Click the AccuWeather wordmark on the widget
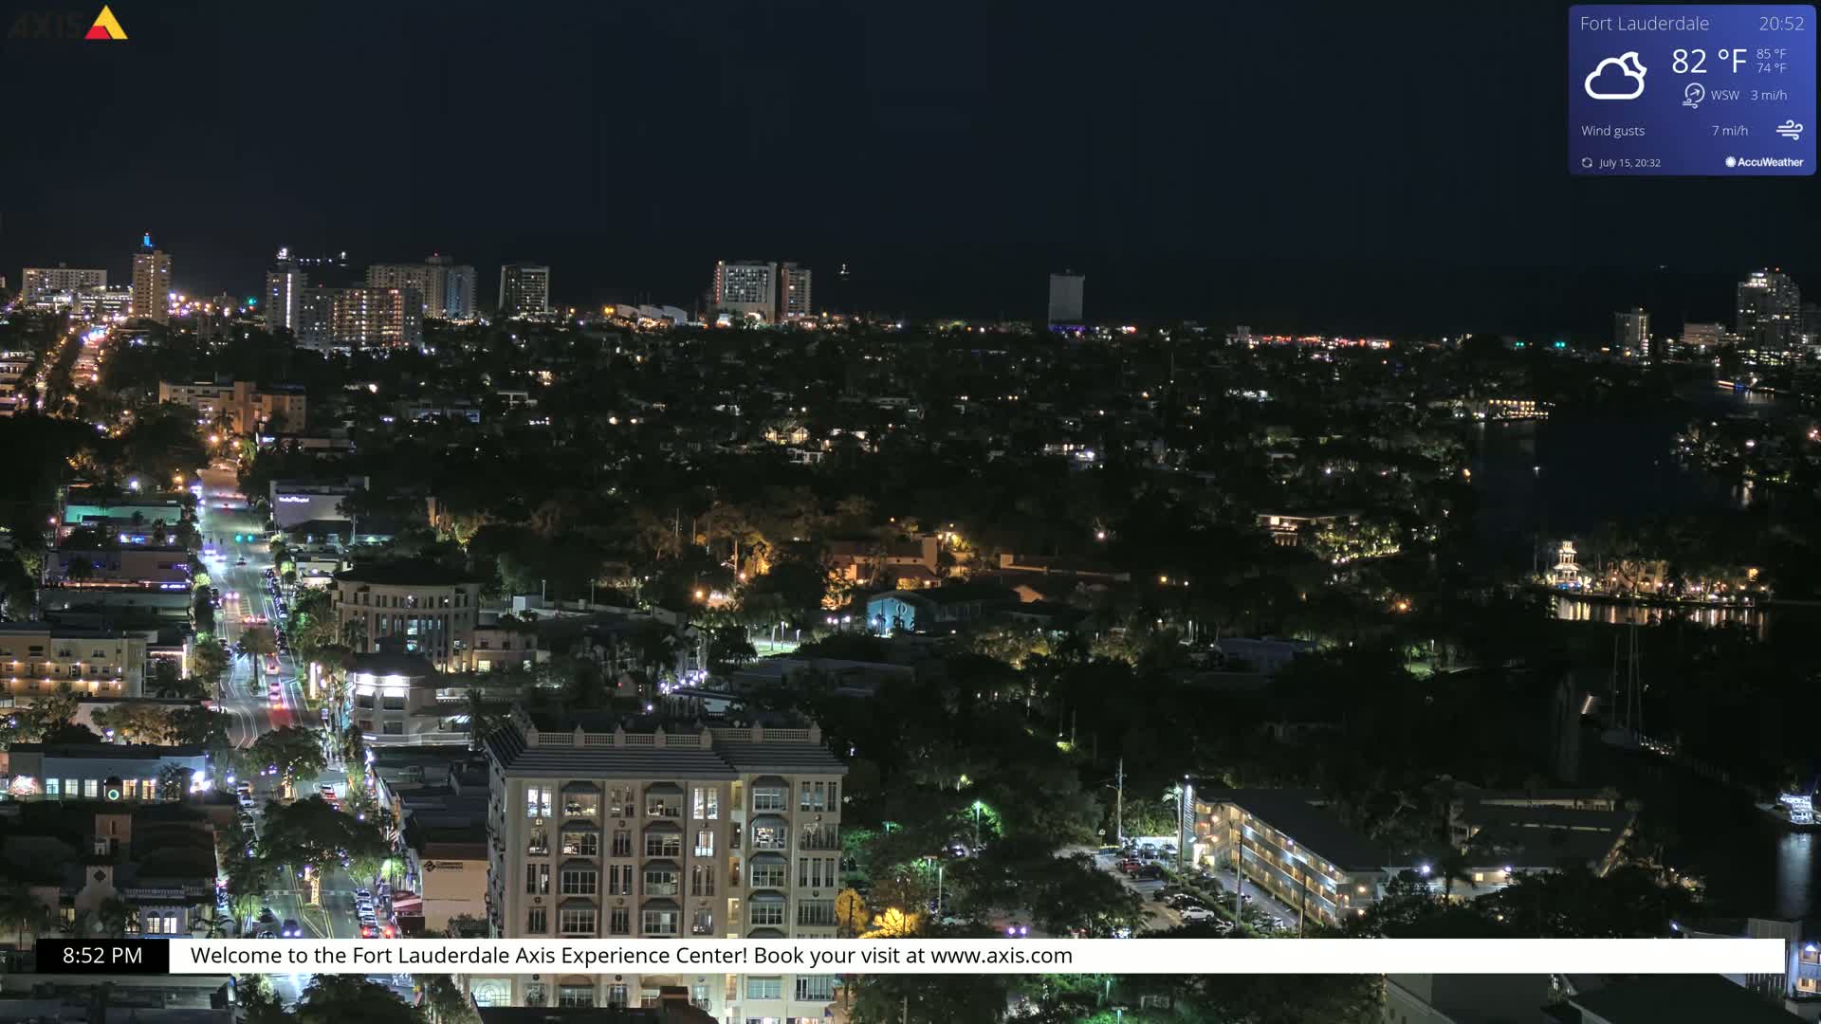The height and width of the screenshot is (1024, 1821). tap(1770, 162)
